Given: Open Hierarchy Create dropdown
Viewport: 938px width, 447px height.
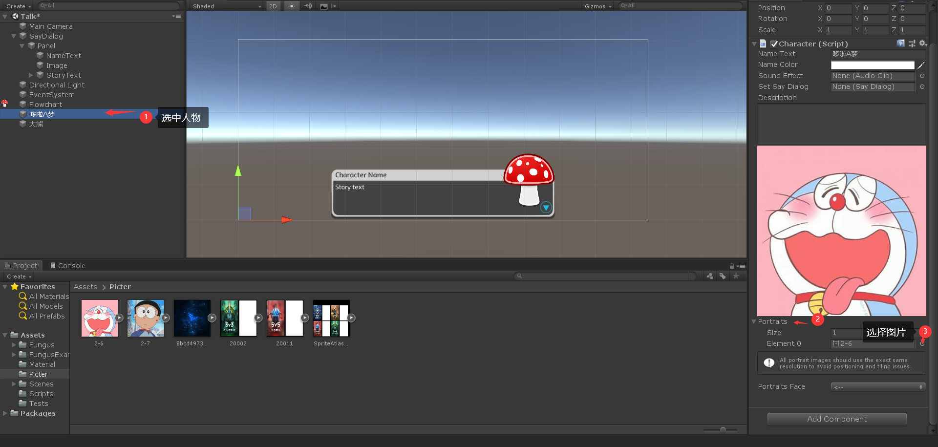Looking at the screenshot, I should pyautogui.click(x=19, y=6).
